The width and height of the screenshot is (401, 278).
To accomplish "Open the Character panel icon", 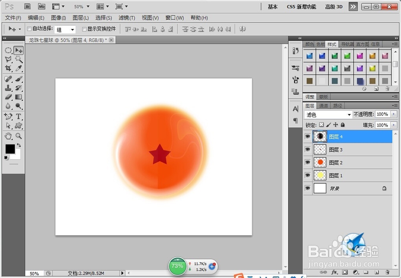I will click(296, 109).
